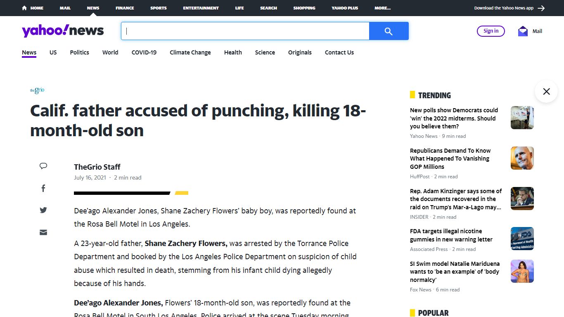Select the Contact Us tab
The width and height of the screenshot is (564, 317).
point(339,52)
